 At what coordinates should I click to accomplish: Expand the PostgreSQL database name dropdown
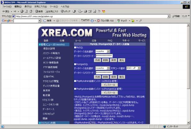(108, 68)
